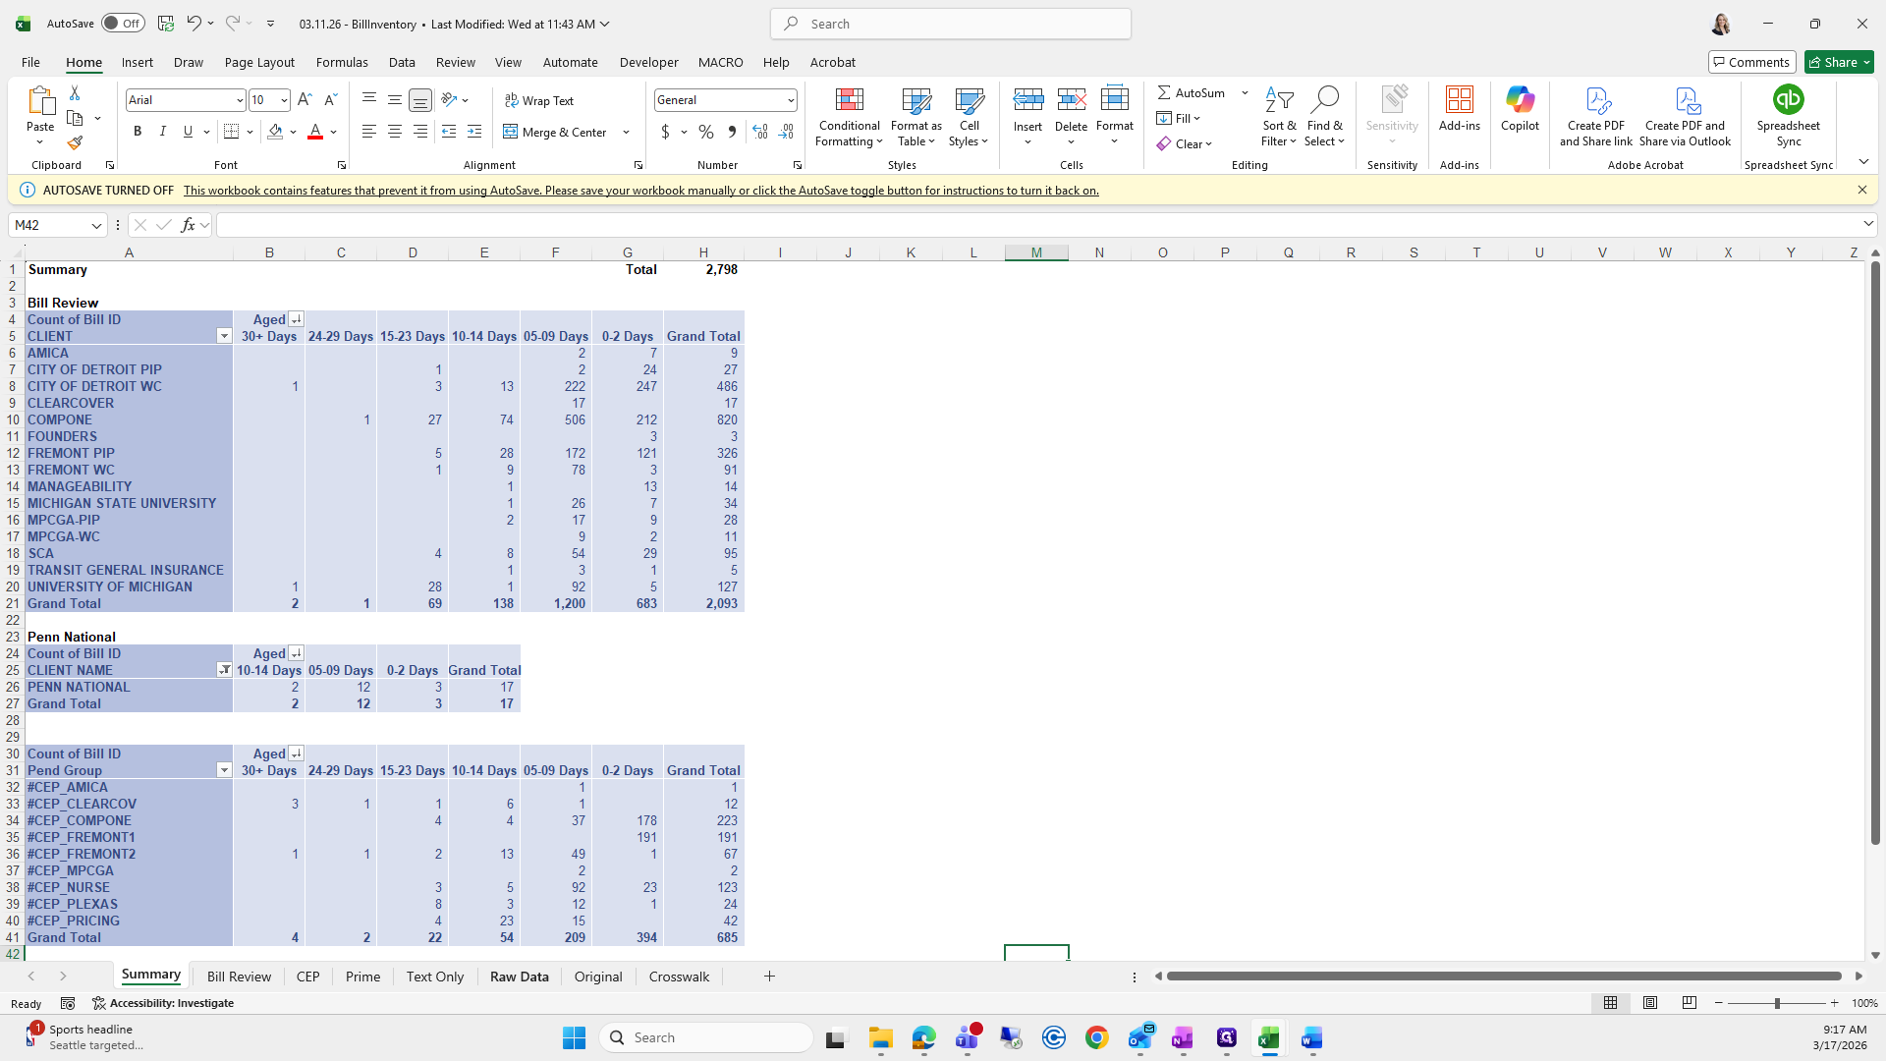This screenshot has width=1886, height=1061.
Task: Toggle Wrap Text
Action: (539, 100)
